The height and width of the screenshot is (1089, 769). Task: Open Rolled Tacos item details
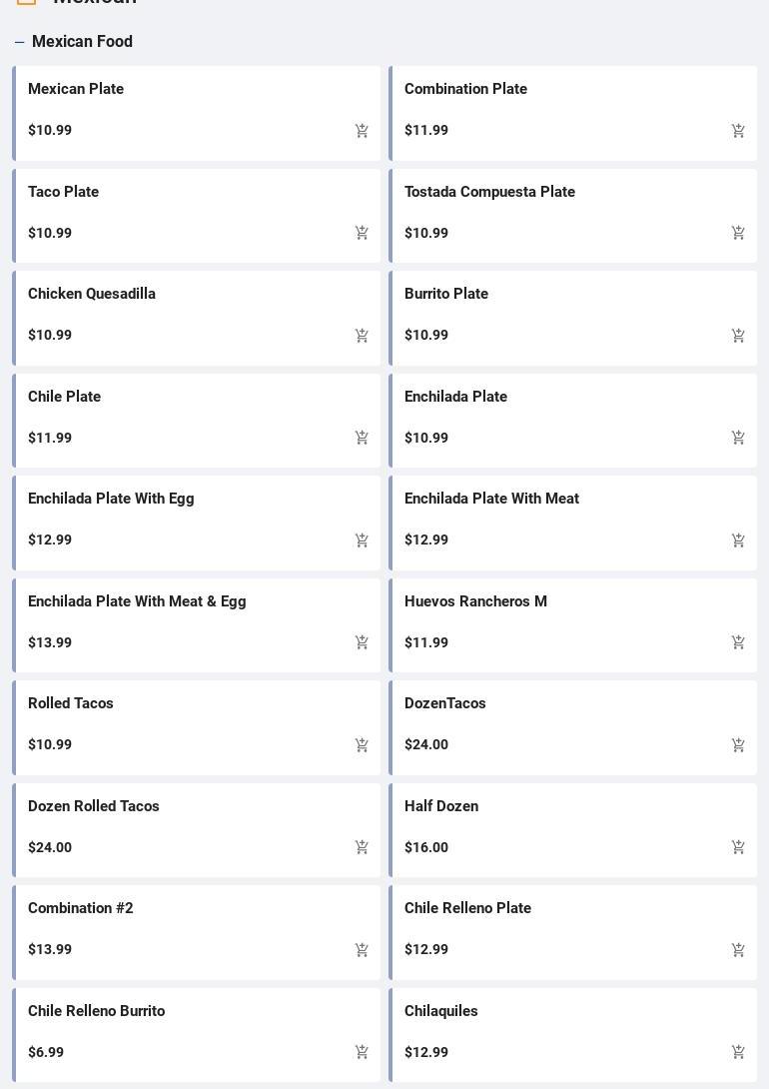[x=71, y=703]
